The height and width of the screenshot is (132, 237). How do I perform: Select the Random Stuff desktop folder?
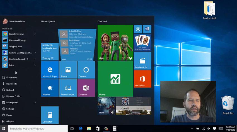(209, 10)
